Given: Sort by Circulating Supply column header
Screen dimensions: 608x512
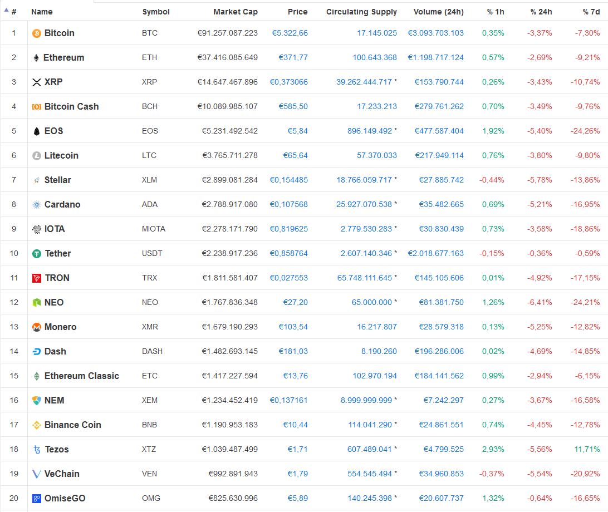Looking at the screenshot, I should click(x=361, y=12).
